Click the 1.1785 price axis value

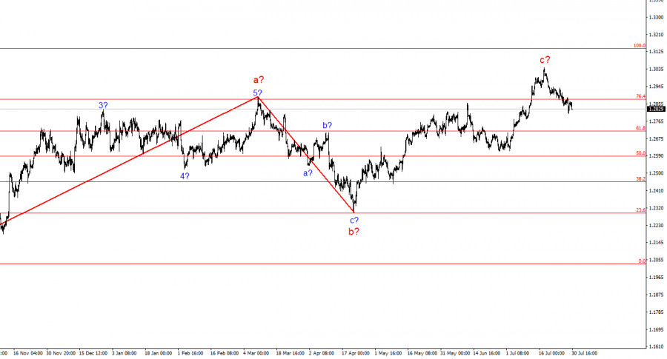656,312
